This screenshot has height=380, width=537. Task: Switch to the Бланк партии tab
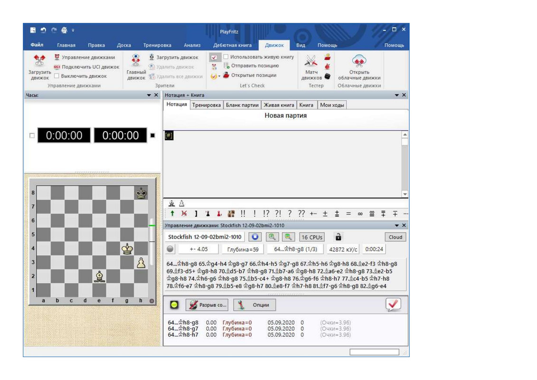click(242, 105)
